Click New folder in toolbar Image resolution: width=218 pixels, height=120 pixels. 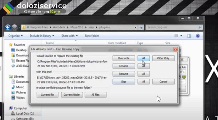tap(92, 36)
